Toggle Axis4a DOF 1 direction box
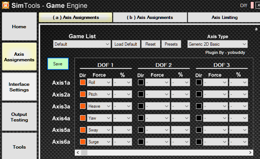260x159 pixels. point(83,118)
